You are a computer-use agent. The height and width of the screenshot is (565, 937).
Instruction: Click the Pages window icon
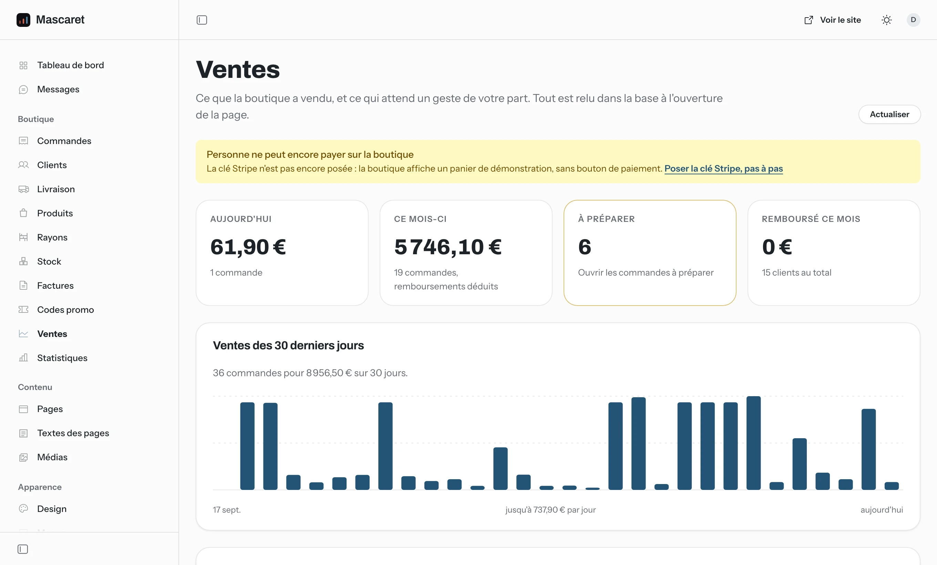click(23, 409)
